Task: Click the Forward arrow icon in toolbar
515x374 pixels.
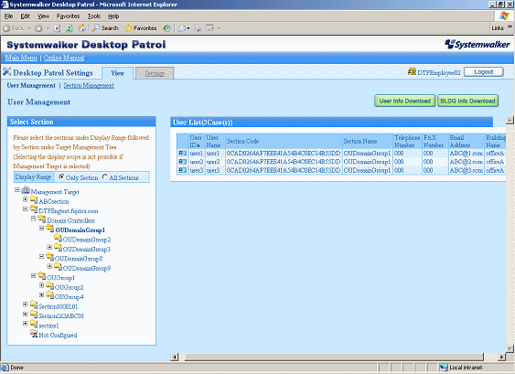Action: click(38, 28)
